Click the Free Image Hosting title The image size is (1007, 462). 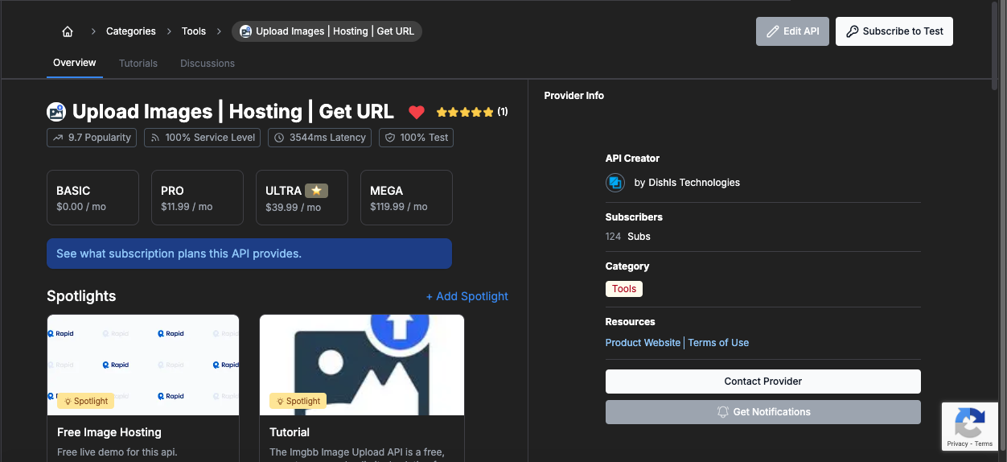(x=109, y=432)
